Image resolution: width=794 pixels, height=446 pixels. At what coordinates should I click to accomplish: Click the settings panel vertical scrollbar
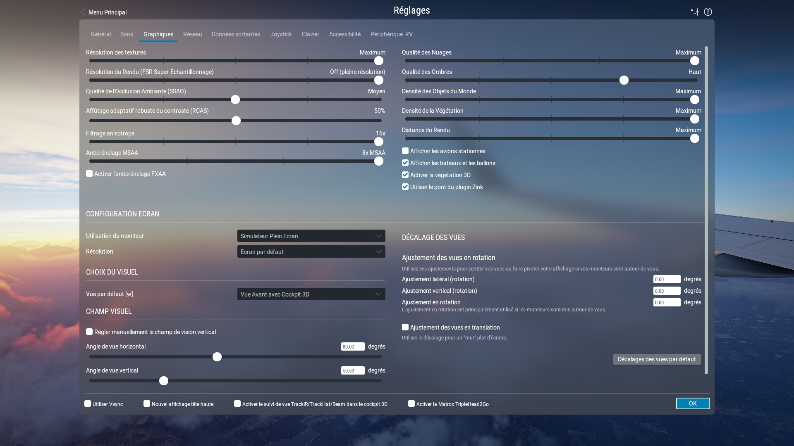[706, 210]
